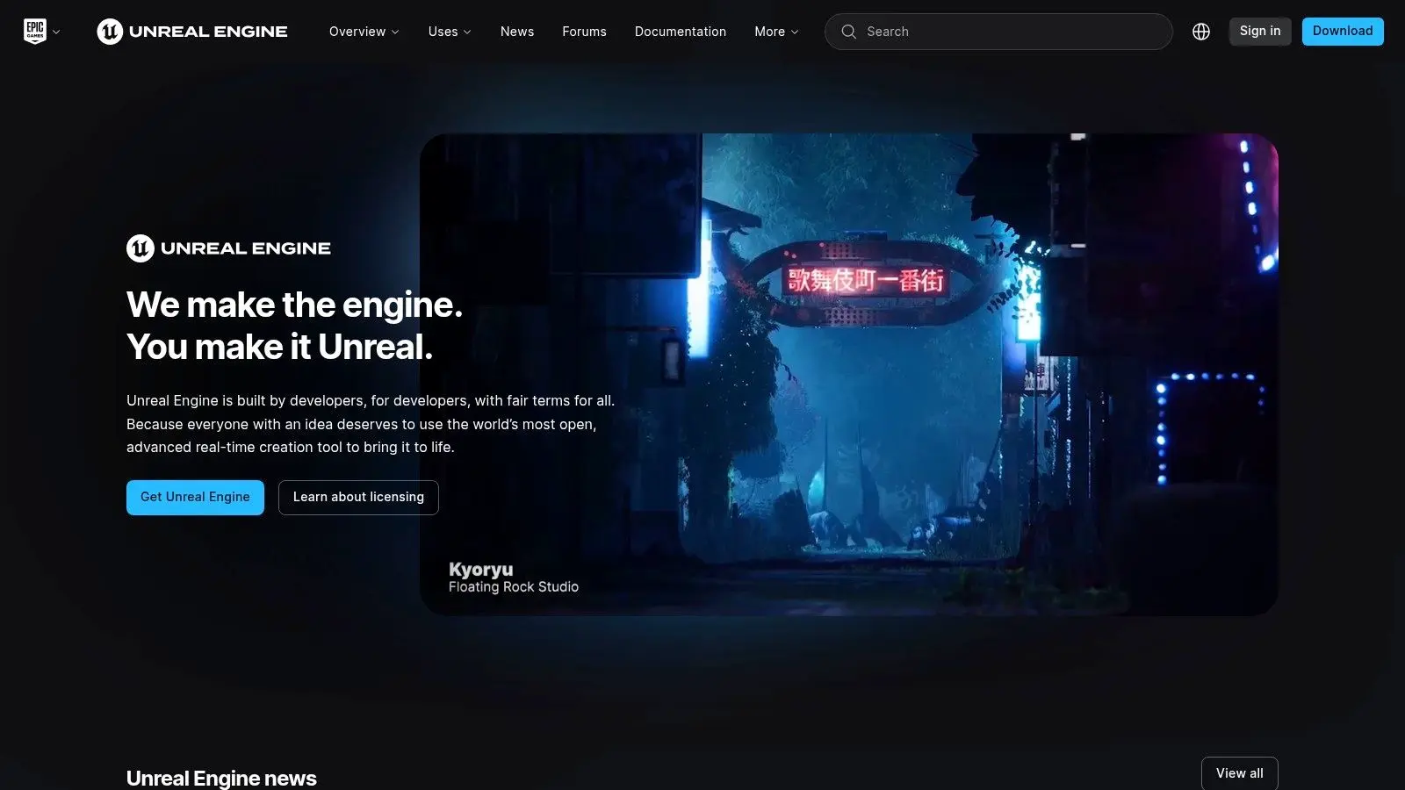Screen dimensions: 1405x790
Task: Click the Unreal Engine news heading
Action: (x=221, y=778)
